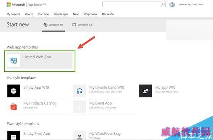This screenshot has height=140, width=213.
Task: Choose the My favorite band W10 title
Action: click(107, 88)
